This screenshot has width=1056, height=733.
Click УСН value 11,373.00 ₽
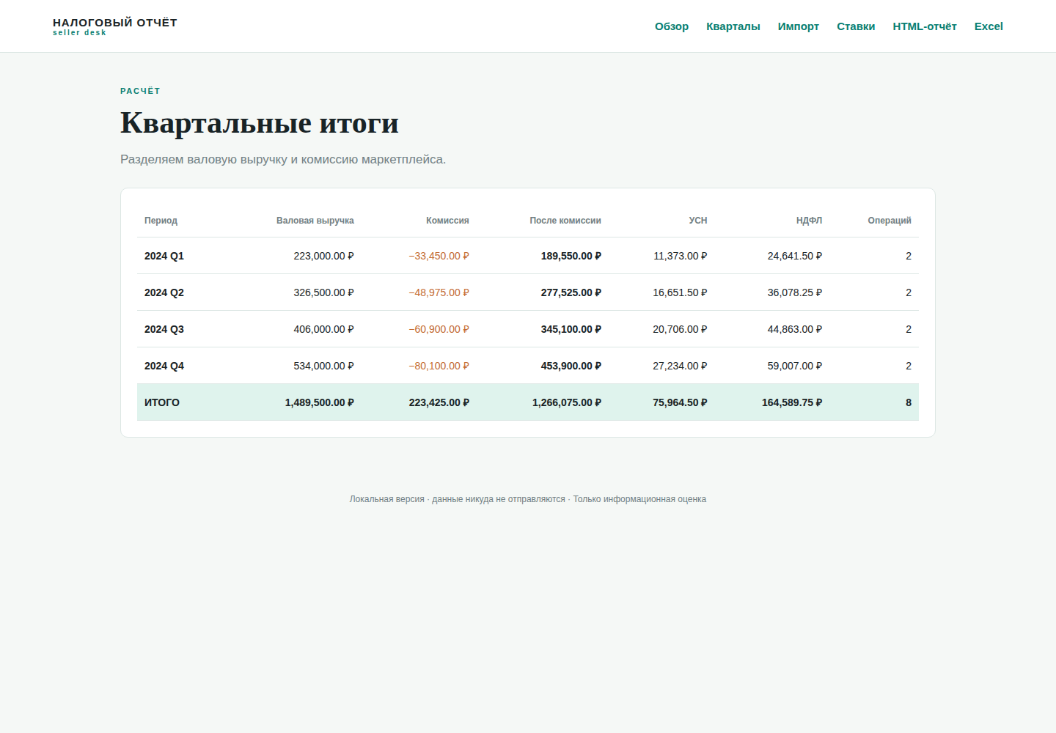680,256
